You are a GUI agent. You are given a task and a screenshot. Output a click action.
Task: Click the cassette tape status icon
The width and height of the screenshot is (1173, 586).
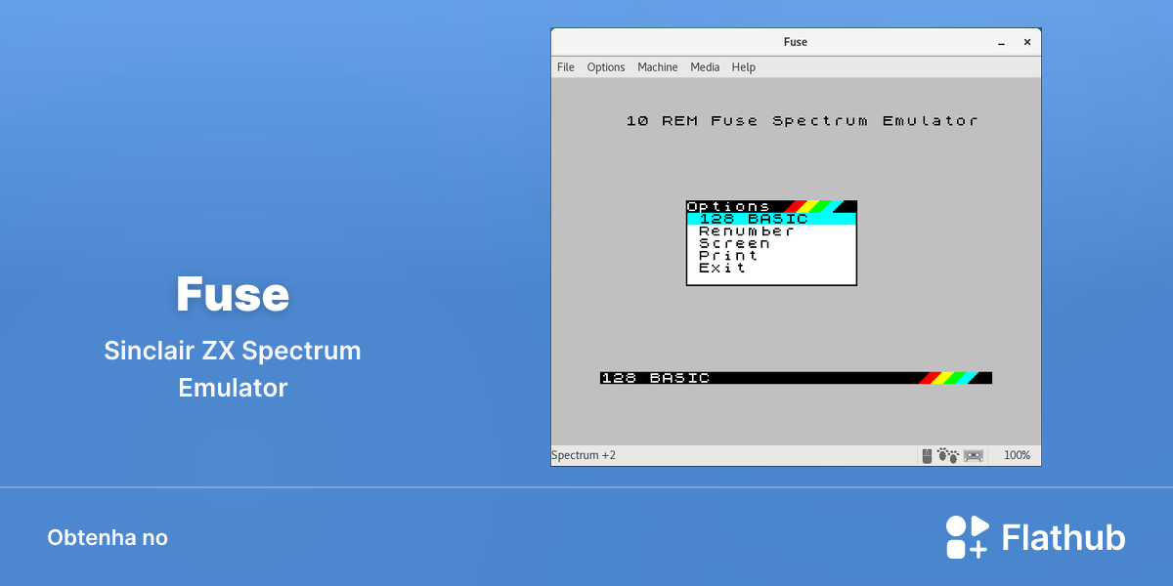[973, 455]
